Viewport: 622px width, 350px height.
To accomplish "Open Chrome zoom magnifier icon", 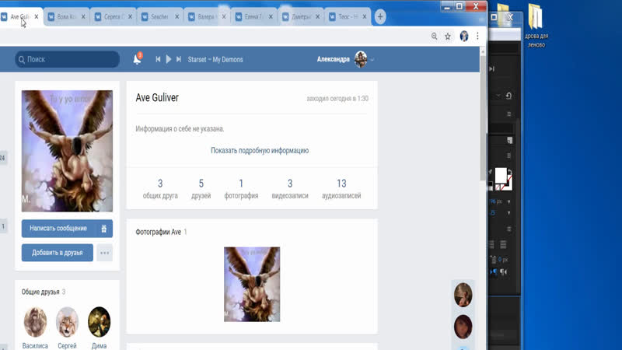I will [x=435, y=37].
